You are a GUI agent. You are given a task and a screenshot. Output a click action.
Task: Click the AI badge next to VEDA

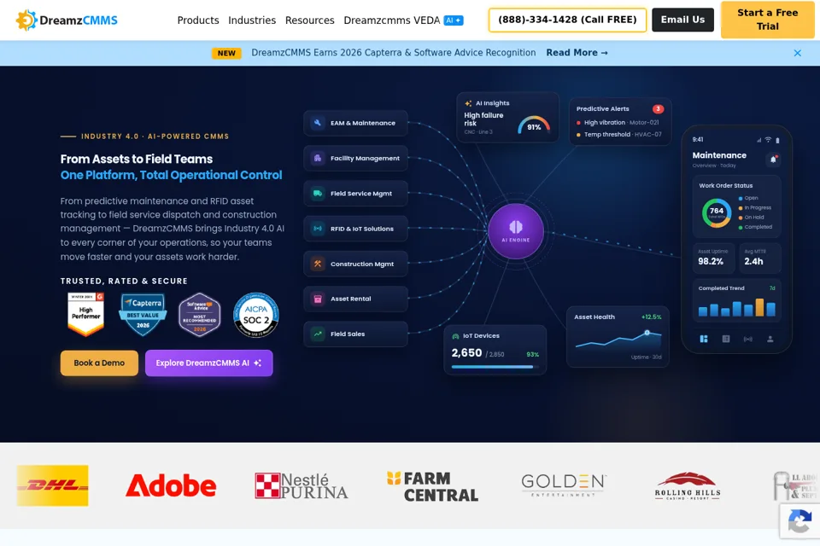454,20
